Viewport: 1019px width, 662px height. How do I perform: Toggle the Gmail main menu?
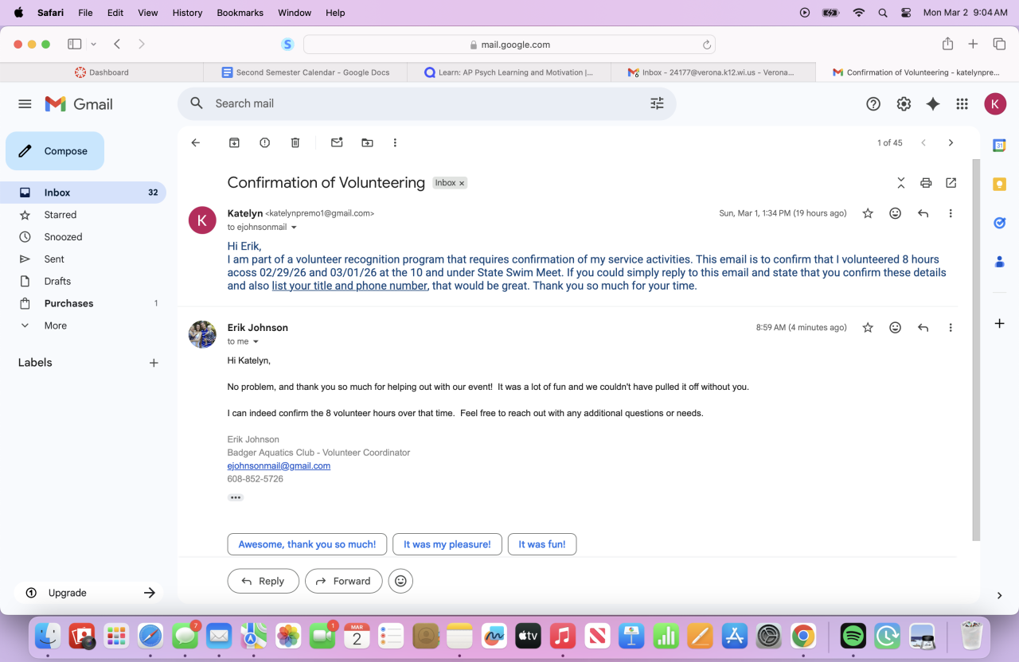[x=25, y=103]
